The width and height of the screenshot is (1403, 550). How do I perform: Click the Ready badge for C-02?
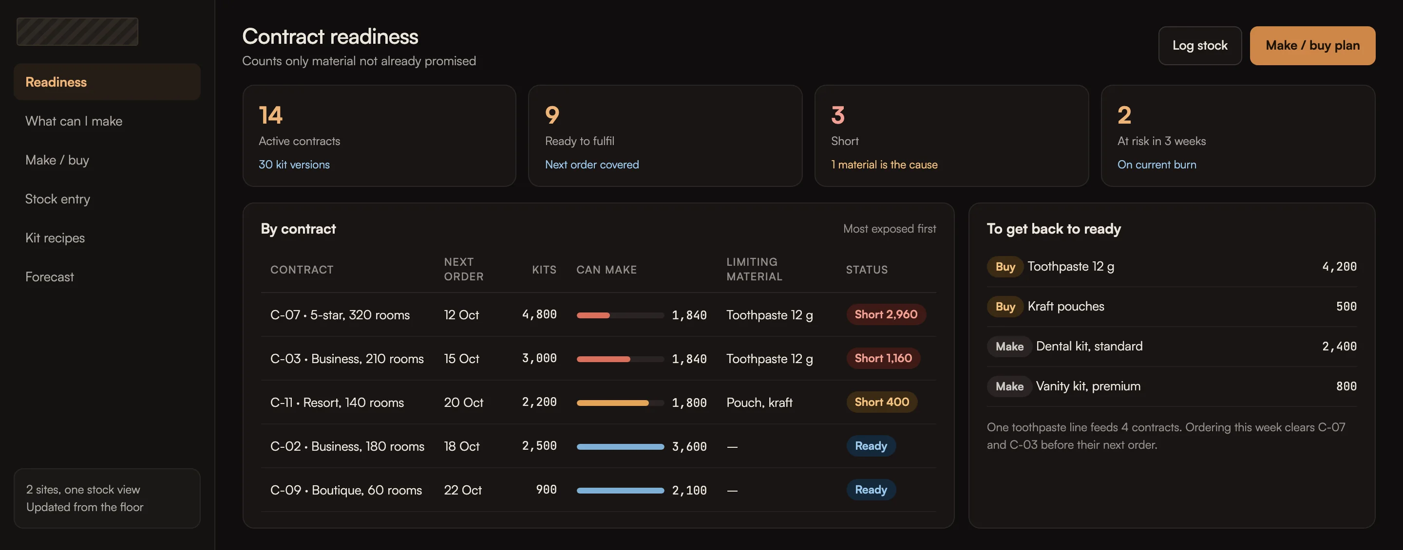pyautogui.click(x=871, y=446)
